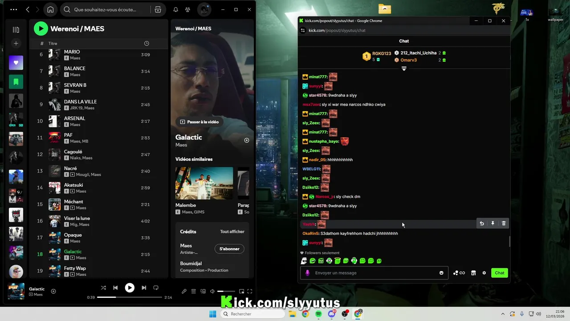
Task: Click the Envoyer un message input
Action: click(375, 273)
